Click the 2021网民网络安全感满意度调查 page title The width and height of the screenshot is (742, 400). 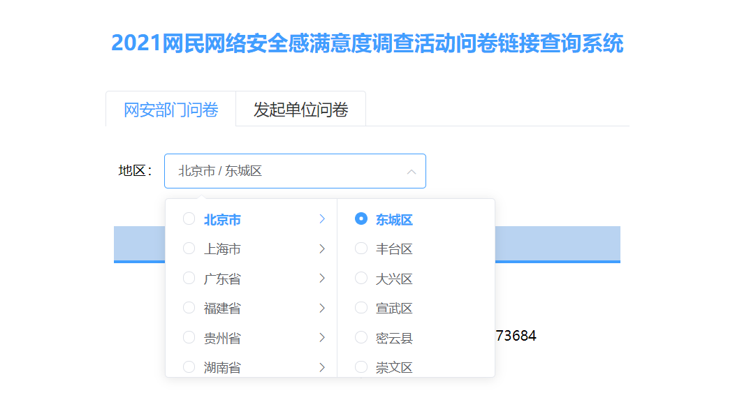pos(368,43)
